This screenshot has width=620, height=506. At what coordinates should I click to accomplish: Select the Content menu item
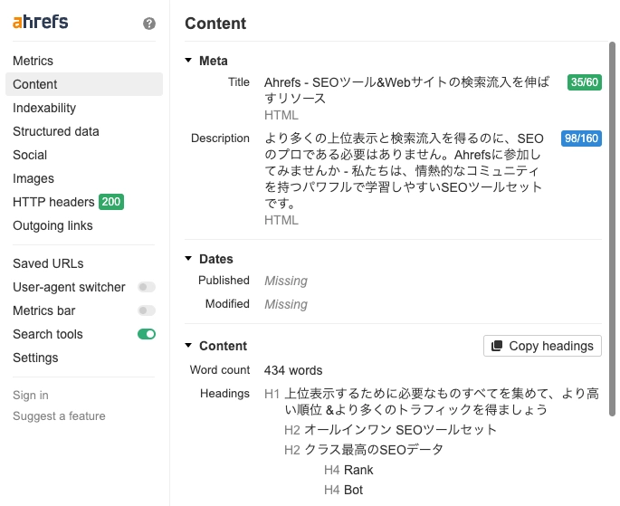[x=84, y=84]
